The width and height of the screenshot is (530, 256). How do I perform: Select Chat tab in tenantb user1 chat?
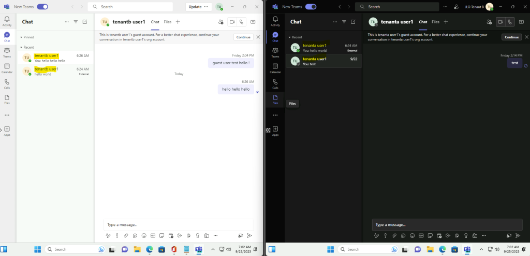[x=155, y=22]
